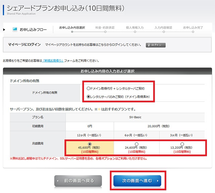Click the 月額費用 row label

(38, 143)
